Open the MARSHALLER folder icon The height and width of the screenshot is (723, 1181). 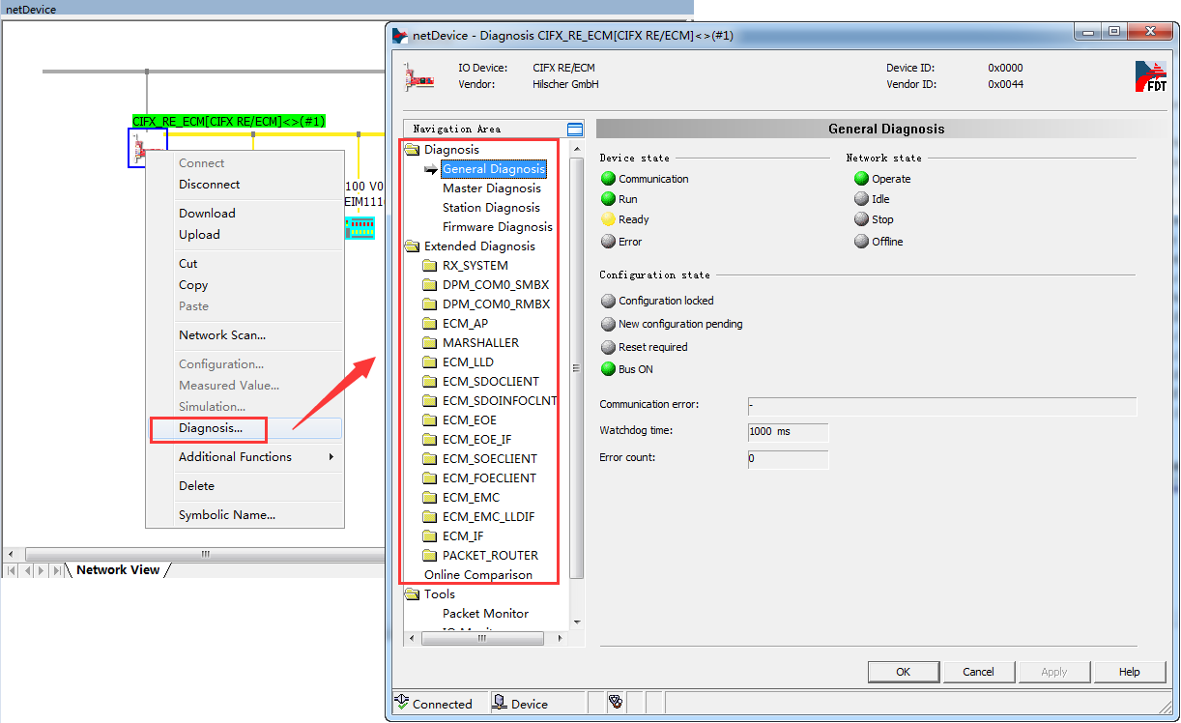click(430, 343)
